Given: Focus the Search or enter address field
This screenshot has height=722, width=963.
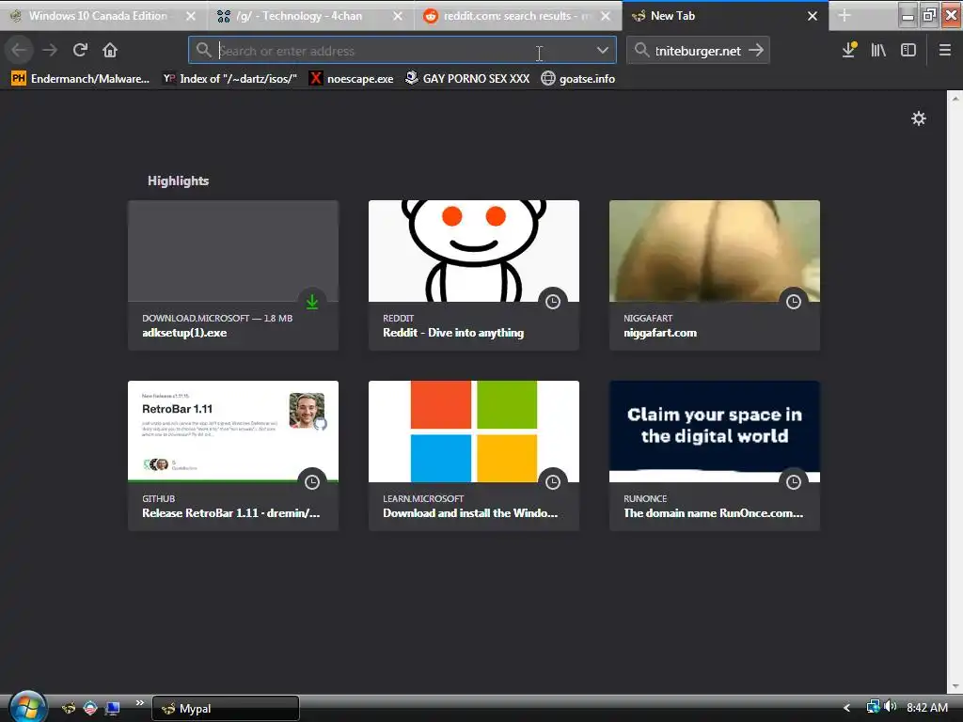Looking at the screenshot, I should pyautogui.click(x=403, y=51).
